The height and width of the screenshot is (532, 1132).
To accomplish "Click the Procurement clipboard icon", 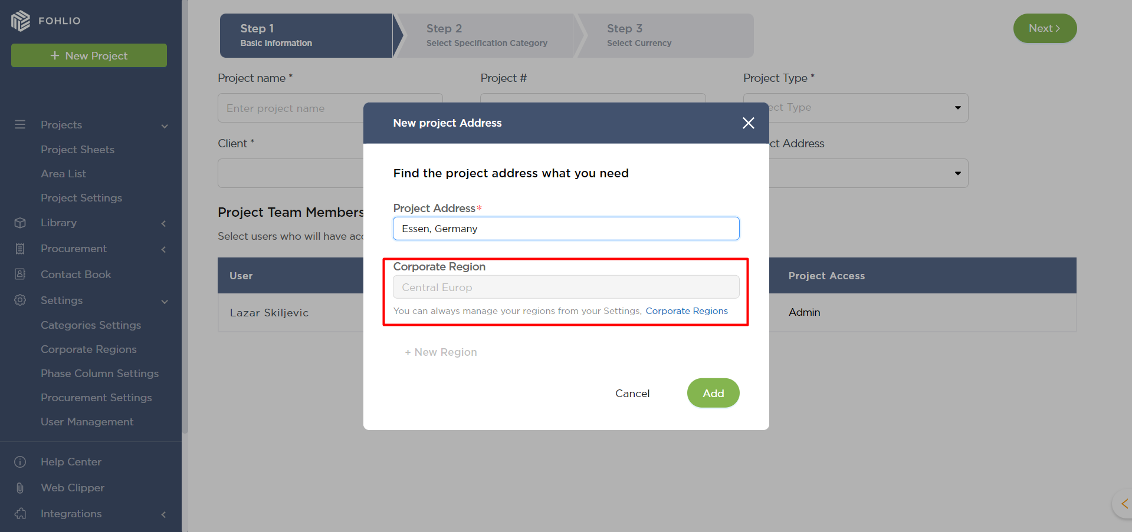I will 20,249.
